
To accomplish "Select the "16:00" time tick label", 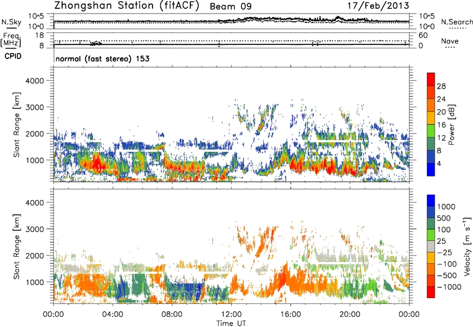I will [x=290, y=315].
